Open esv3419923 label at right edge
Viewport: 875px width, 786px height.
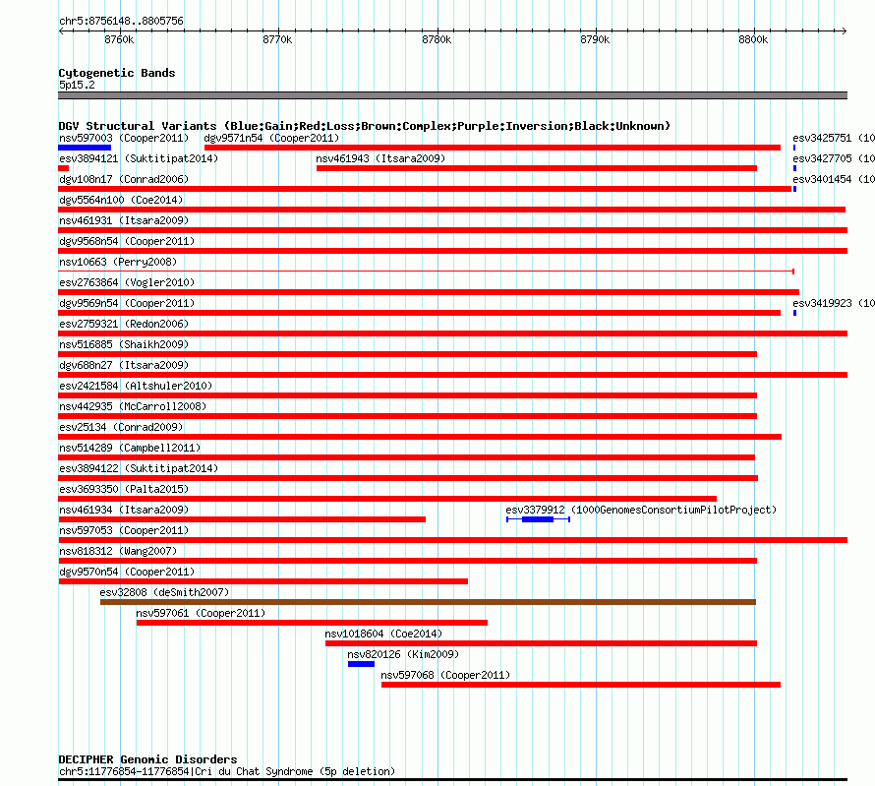pyautogui.click(x=834, y=303)
